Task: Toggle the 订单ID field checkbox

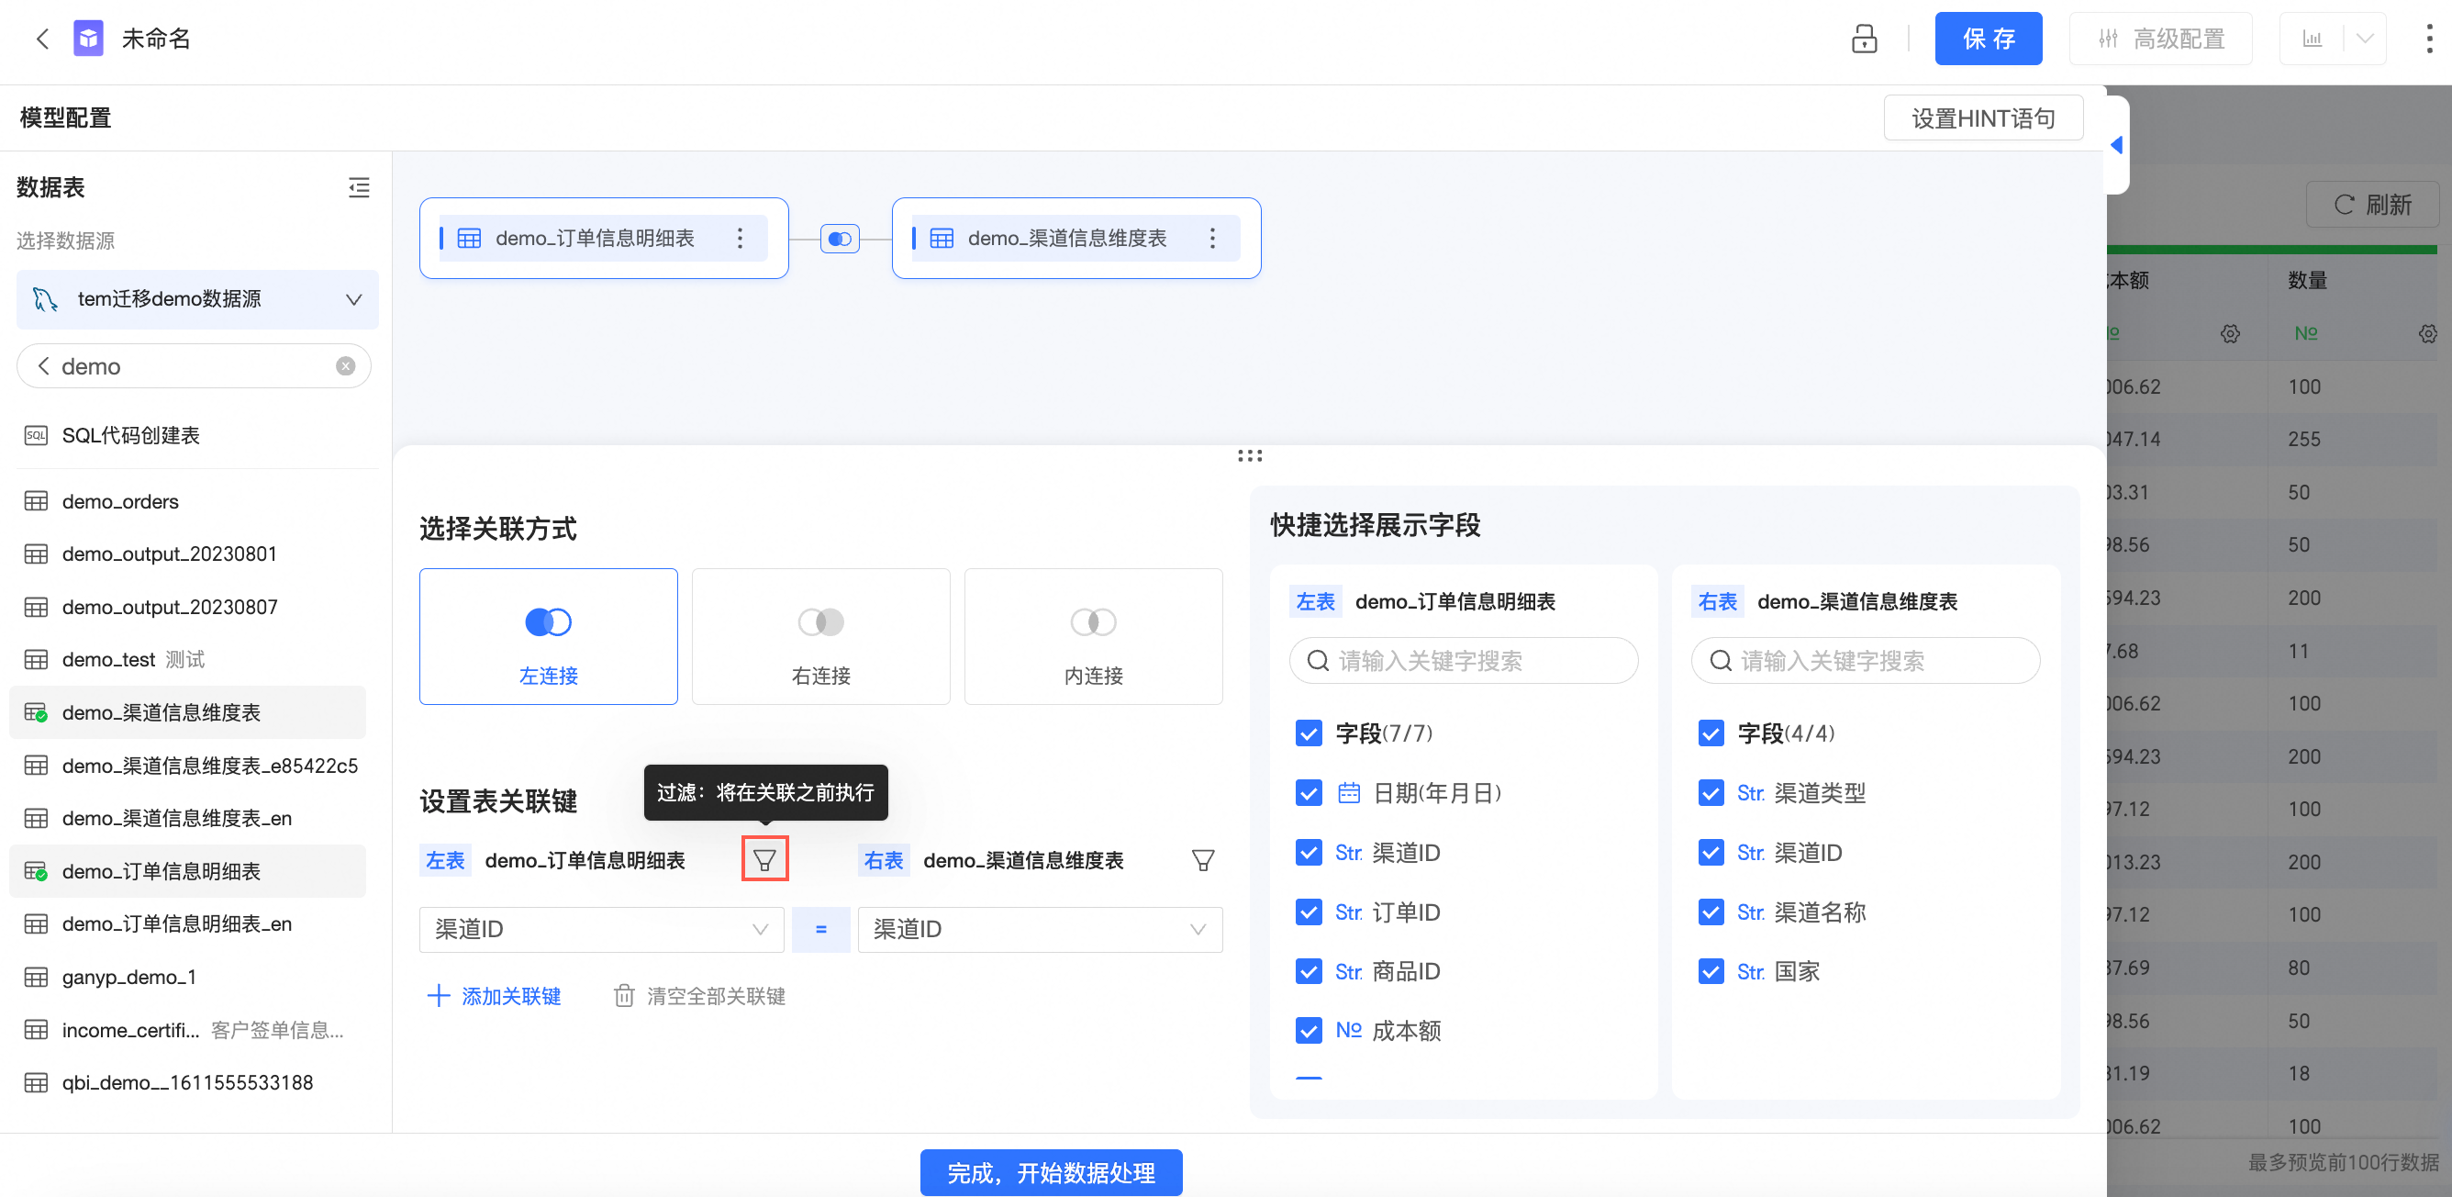Action: [x=1308, y=912]
